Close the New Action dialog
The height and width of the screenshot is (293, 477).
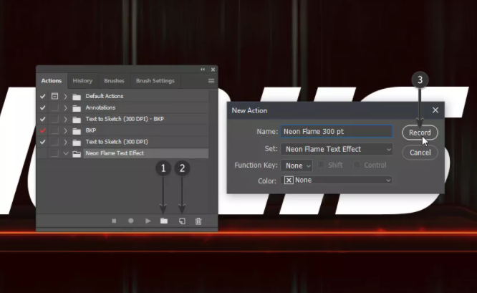tap(435, 110)
